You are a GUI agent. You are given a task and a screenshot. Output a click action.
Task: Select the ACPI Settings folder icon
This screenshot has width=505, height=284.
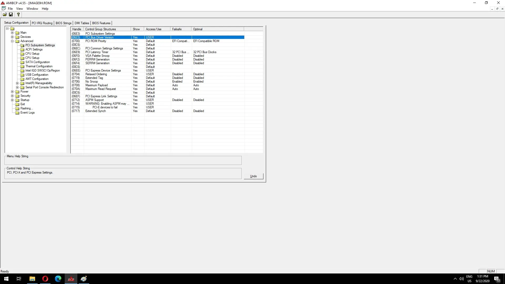(22, 49)
